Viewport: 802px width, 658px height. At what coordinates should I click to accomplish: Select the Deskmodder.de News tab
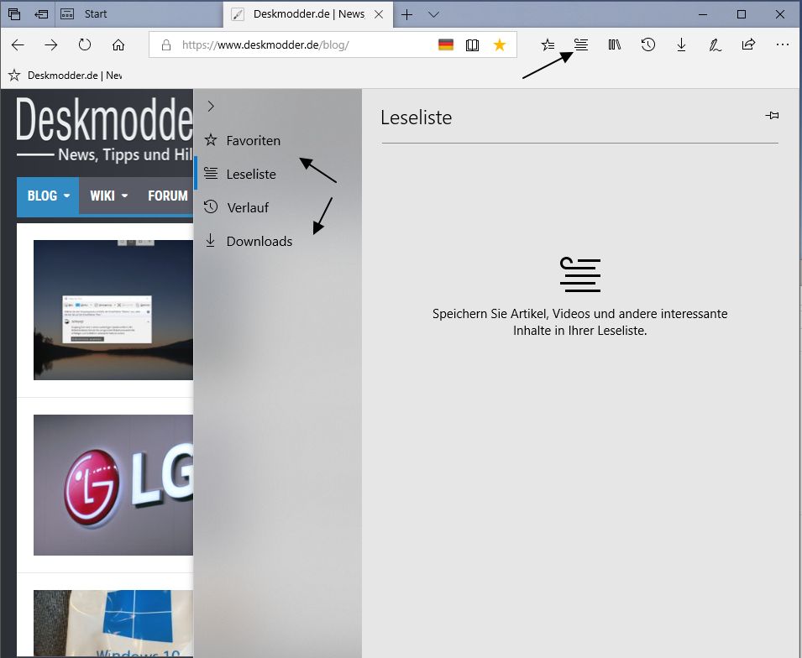click(309, 14)
